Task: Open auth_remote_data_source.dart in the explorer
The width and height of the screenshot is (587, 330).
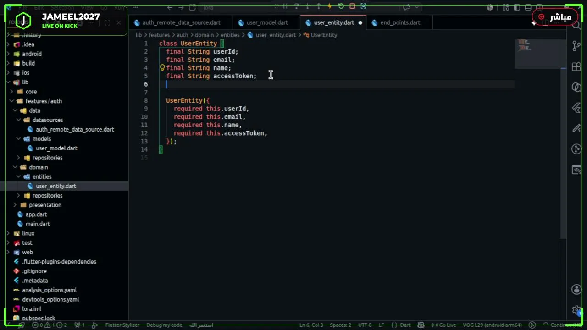Action: [75, 129]
